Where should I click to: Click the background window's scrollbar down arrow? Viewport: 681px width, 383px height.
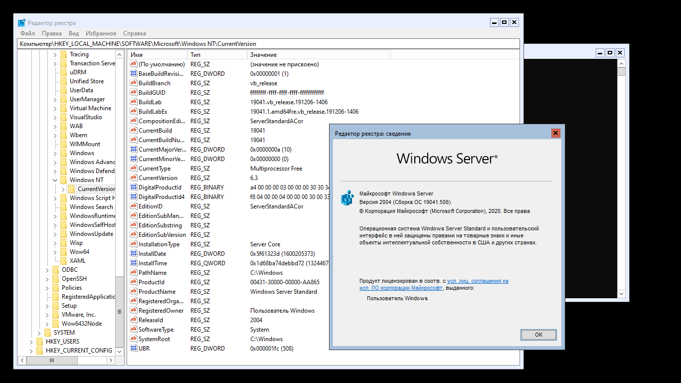pos(621,295)
